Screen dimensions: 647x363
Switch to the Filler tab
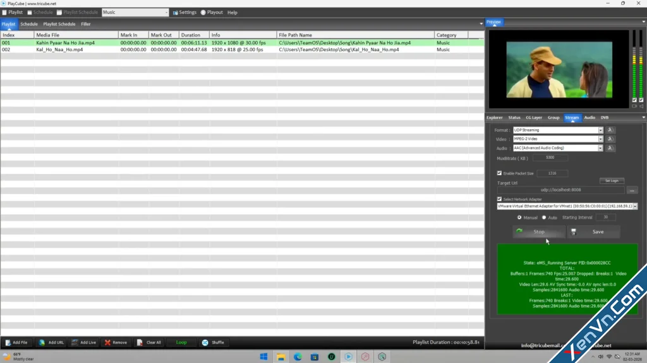click(85, 25)
